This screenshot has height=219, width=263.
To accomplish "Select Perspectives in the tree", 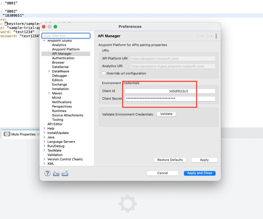I will pyautogui.click(x=62, y=106).
